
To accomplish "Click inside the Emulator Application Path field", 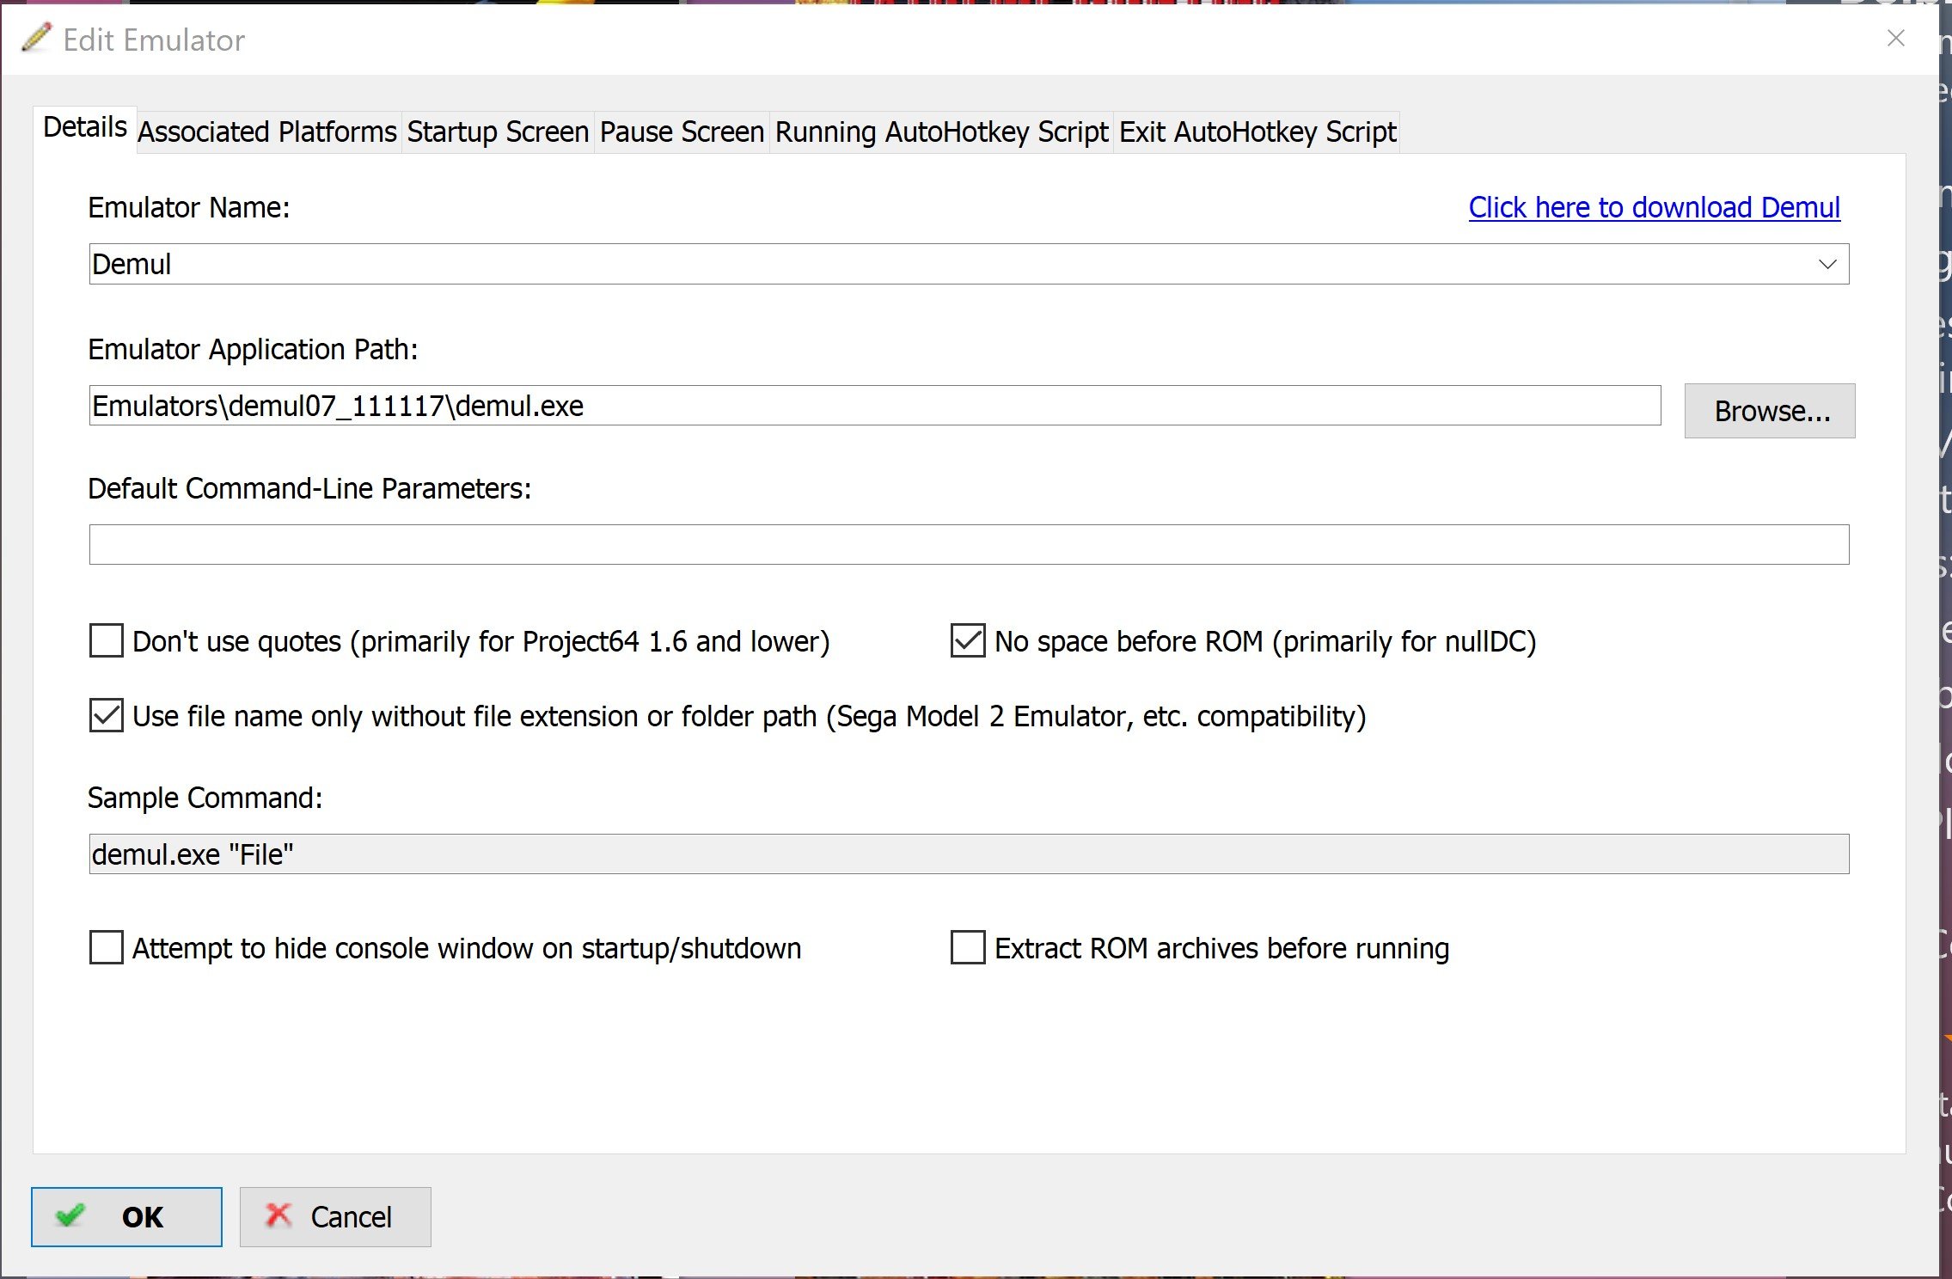I will point(874,406).
